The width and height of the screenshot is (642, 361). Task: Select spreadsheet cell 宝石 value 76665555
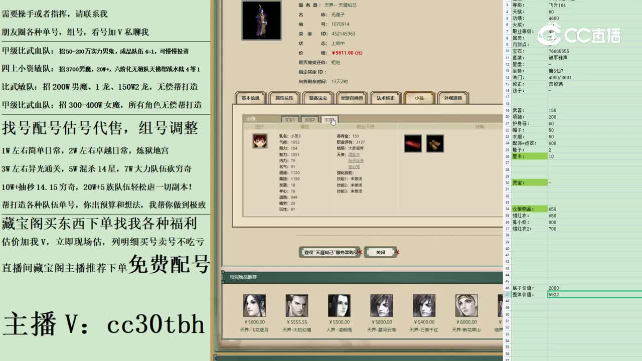coord(594,51)
